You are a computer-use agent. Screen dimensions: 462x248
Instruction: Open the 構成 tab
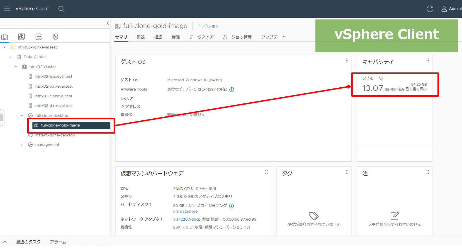158,37
